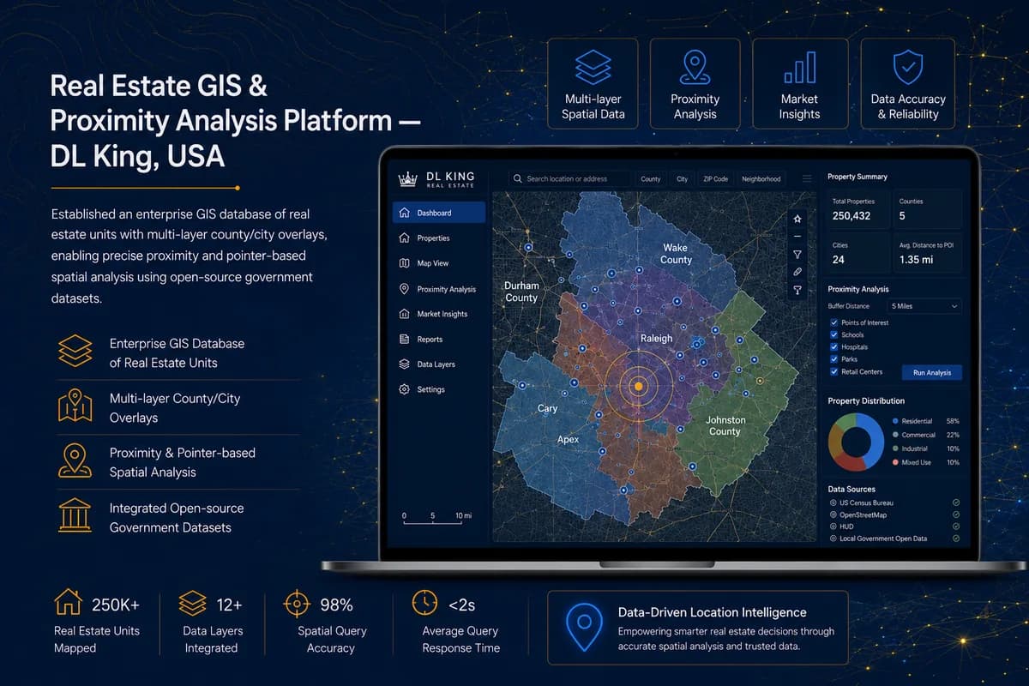Click the Average Query Response clock icon
The image size is (1029, 686).
tap(424, 603)
